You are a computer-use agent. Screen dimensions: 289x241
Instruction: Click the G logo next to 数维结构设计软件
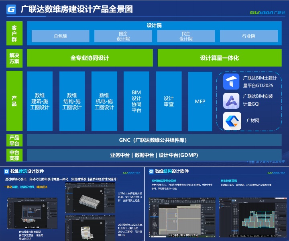151,172
